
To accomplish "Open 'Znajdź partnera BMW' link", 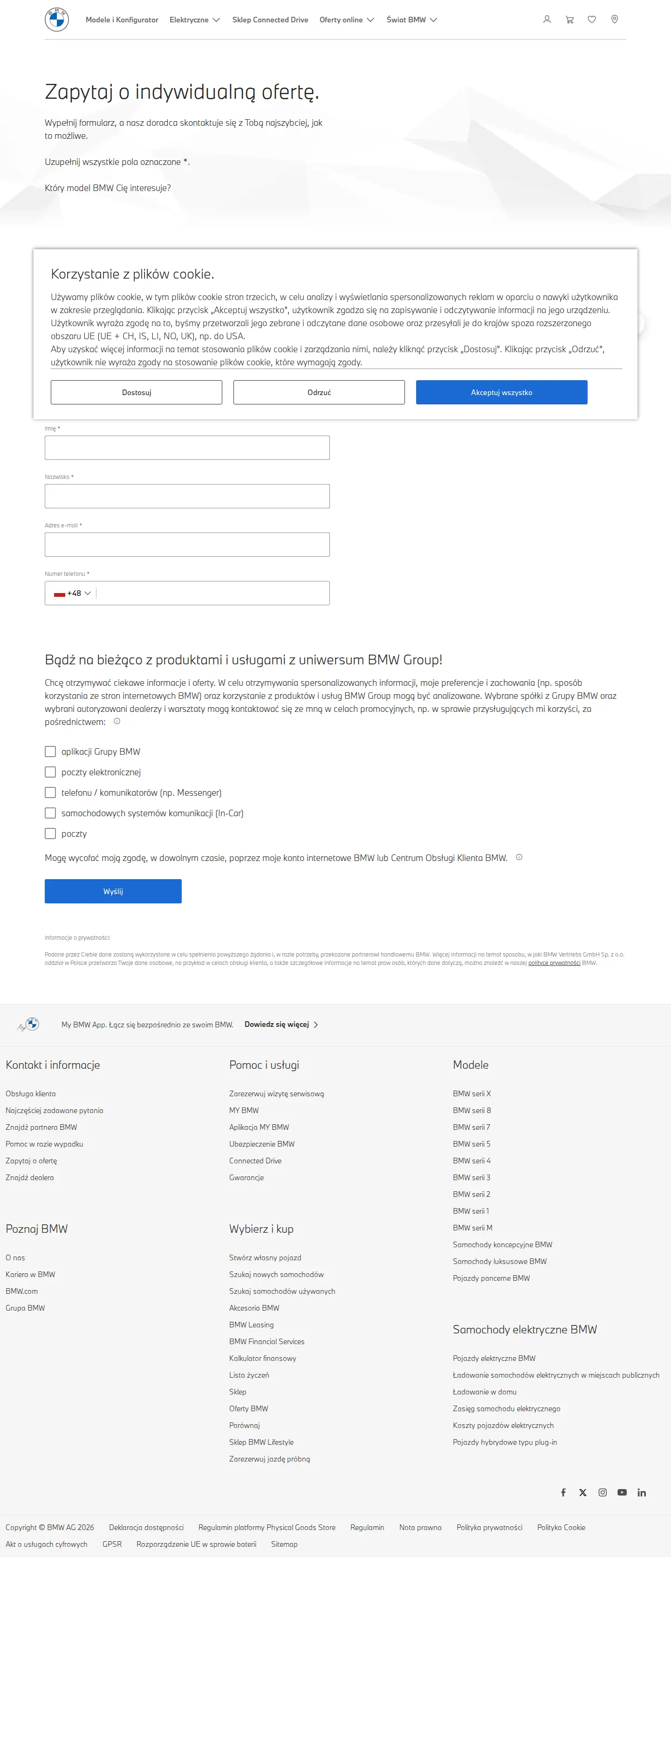I will tap(41, 1127).
